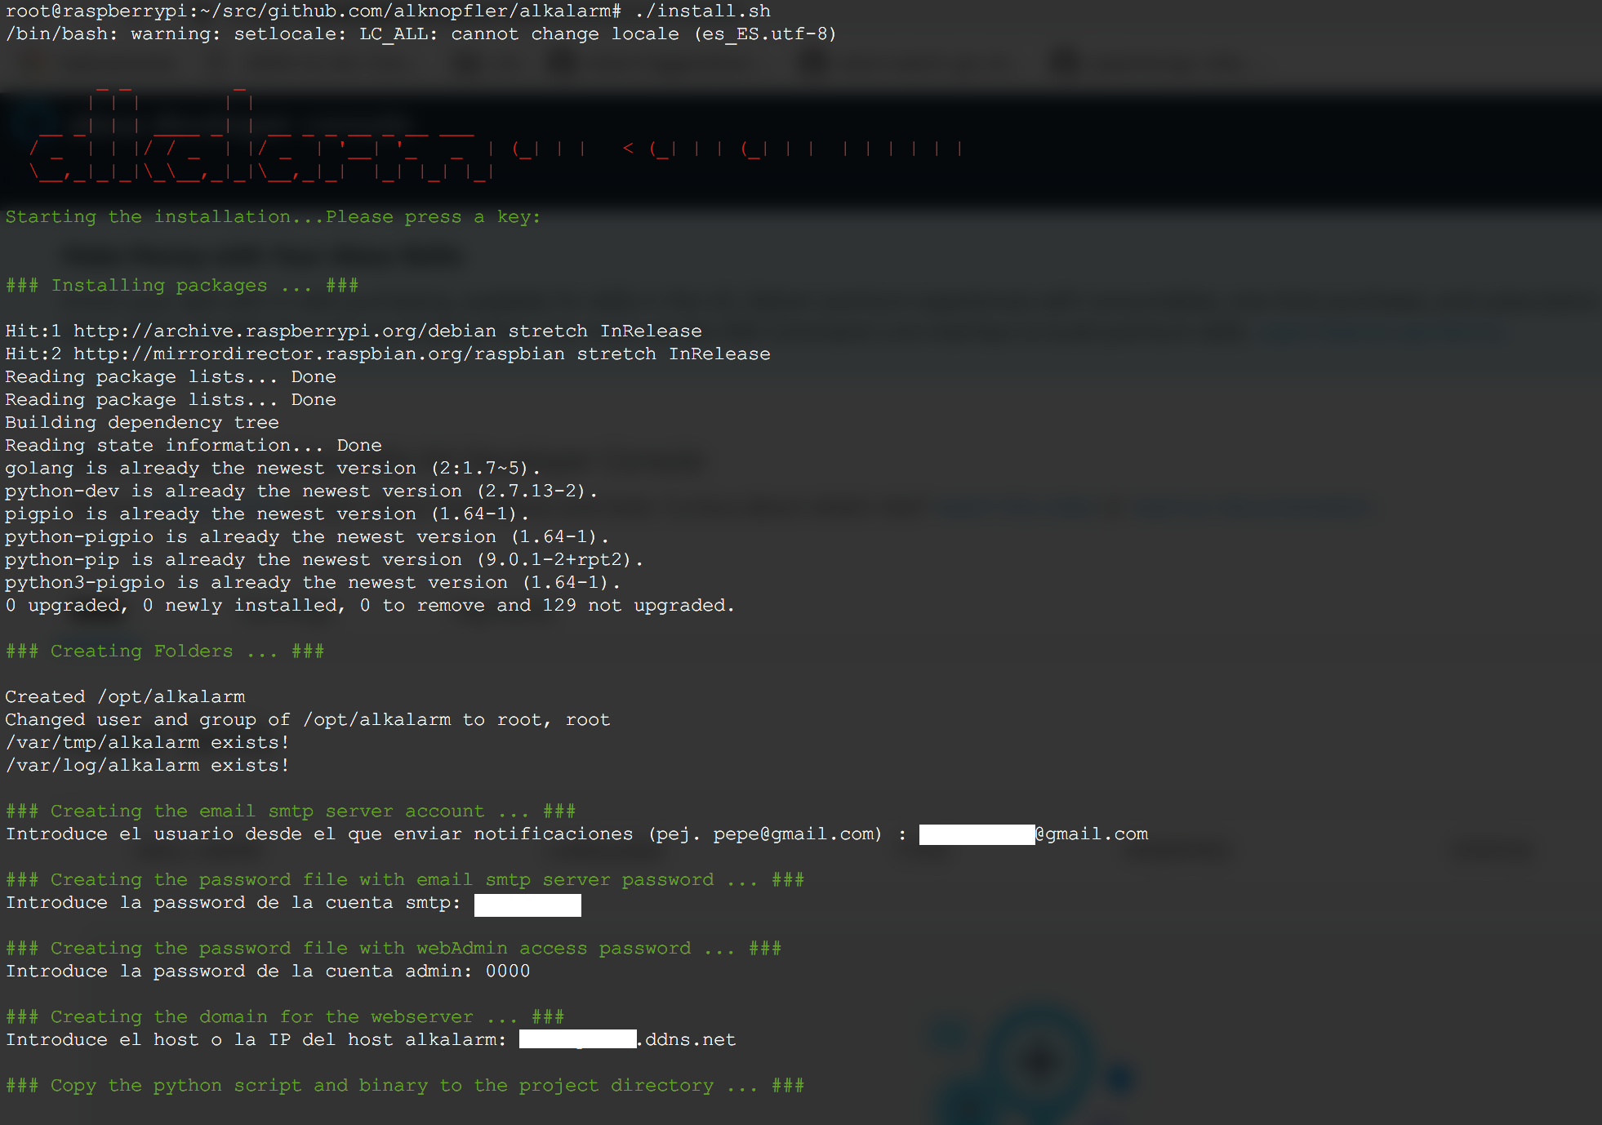Click the '0 upgraded, 0 newly installed' summary line

pos(370,606)
